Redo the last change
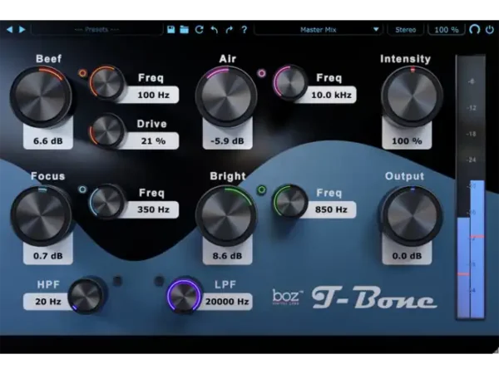The image size is (499, 374). click(x=230, y=30)
